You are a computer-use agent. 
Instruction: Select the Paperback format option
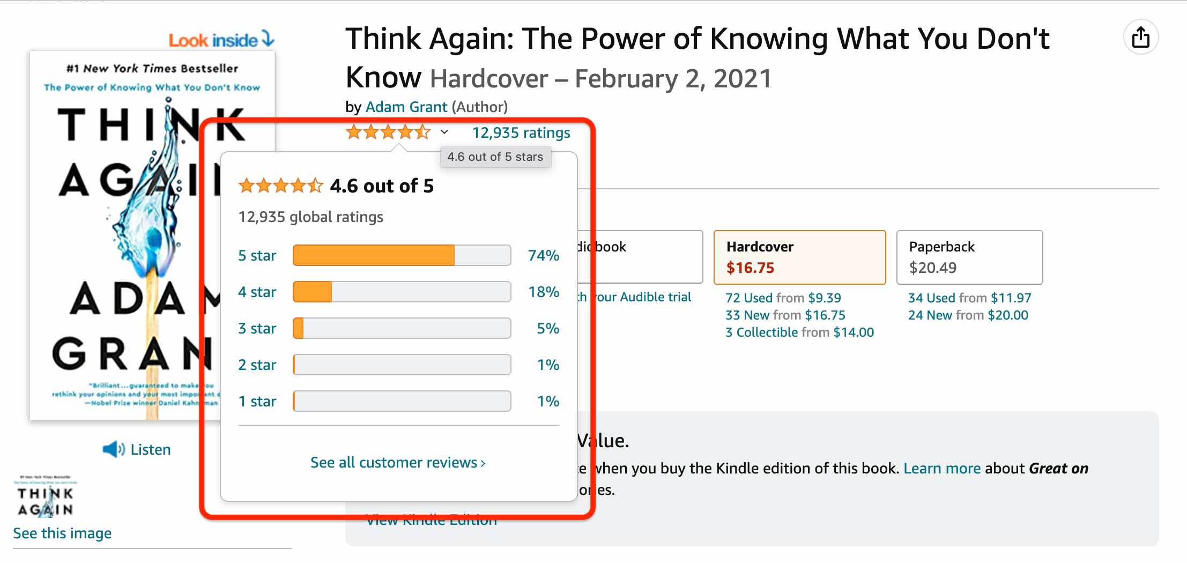click(969, 257)
